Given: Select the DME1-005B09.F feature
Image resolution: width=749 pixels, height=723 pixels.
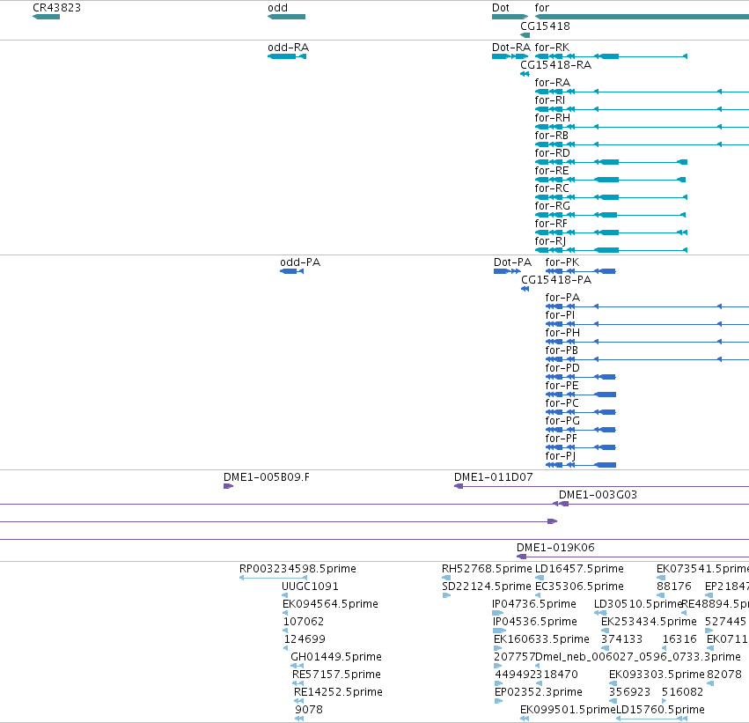Looking at the screenshot, I should pos(228,486).
